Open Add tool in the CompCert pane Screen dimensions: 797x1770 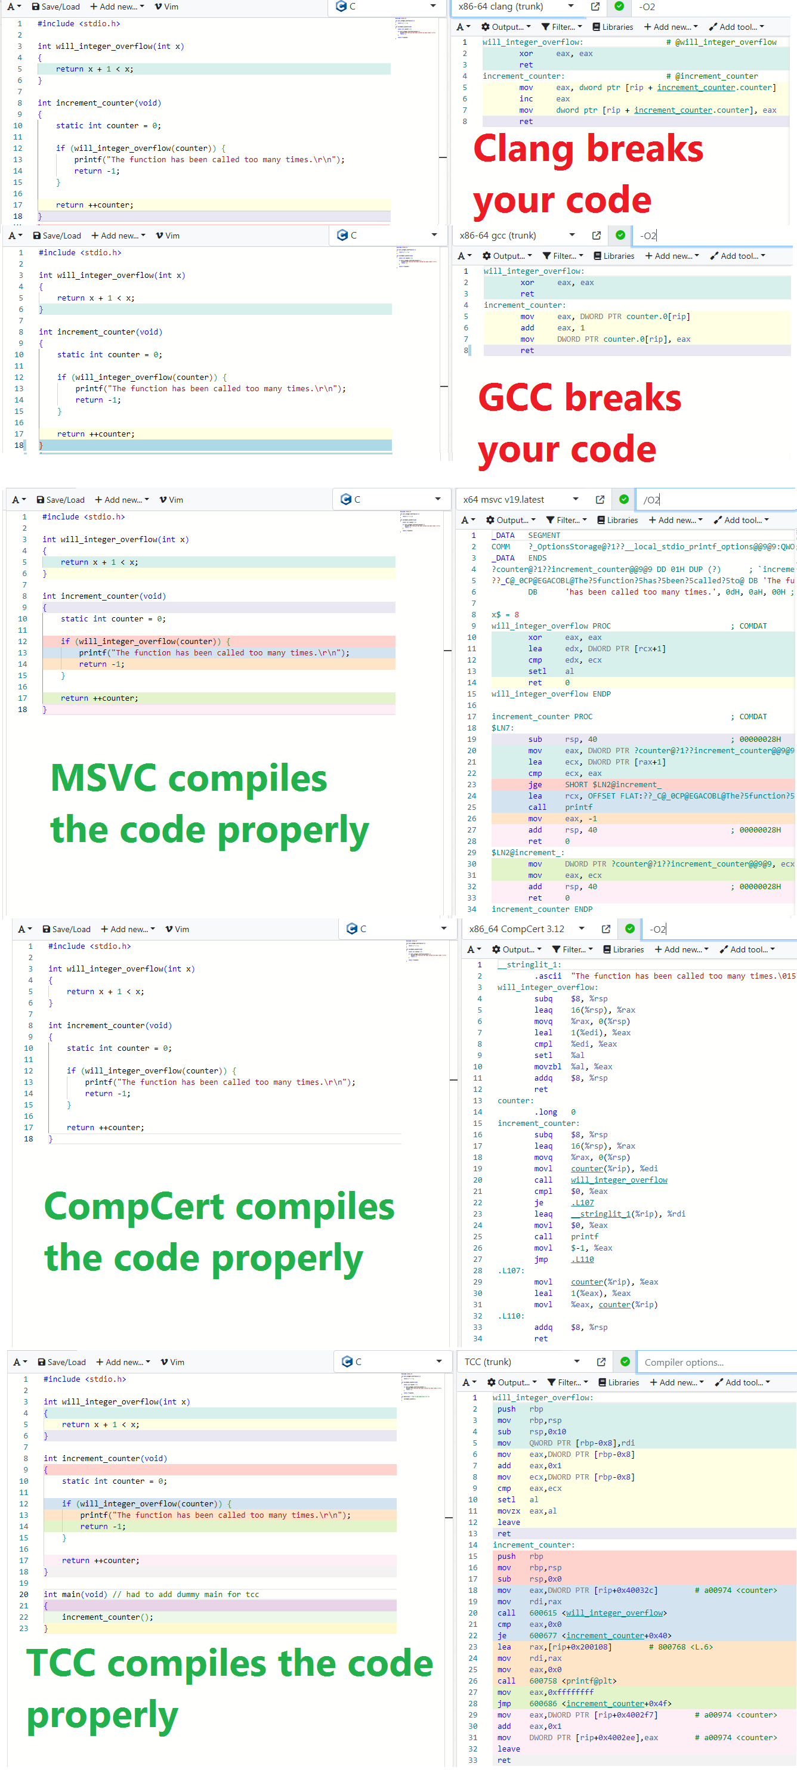click(748, 949)
